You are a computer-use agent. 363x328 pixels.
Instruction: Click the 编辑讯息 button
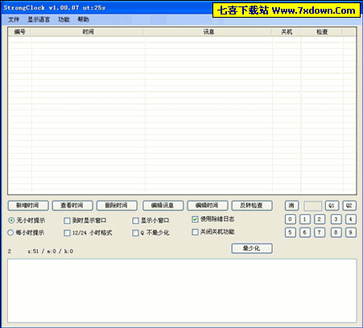pyautogui.click(x=163, y=206)
